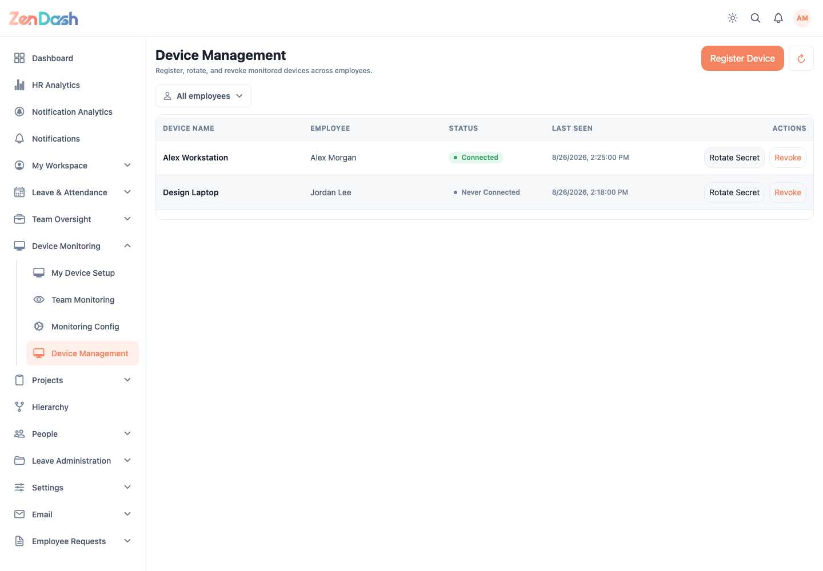This screenshot has width=823, height=571.
Task: Click the refresh devices icon button
Action: pyautogui.click(x=801, y=58)
